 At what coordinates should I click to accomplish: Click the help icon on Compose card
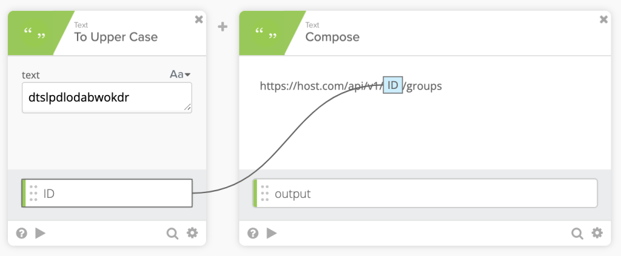coord(253,233)
